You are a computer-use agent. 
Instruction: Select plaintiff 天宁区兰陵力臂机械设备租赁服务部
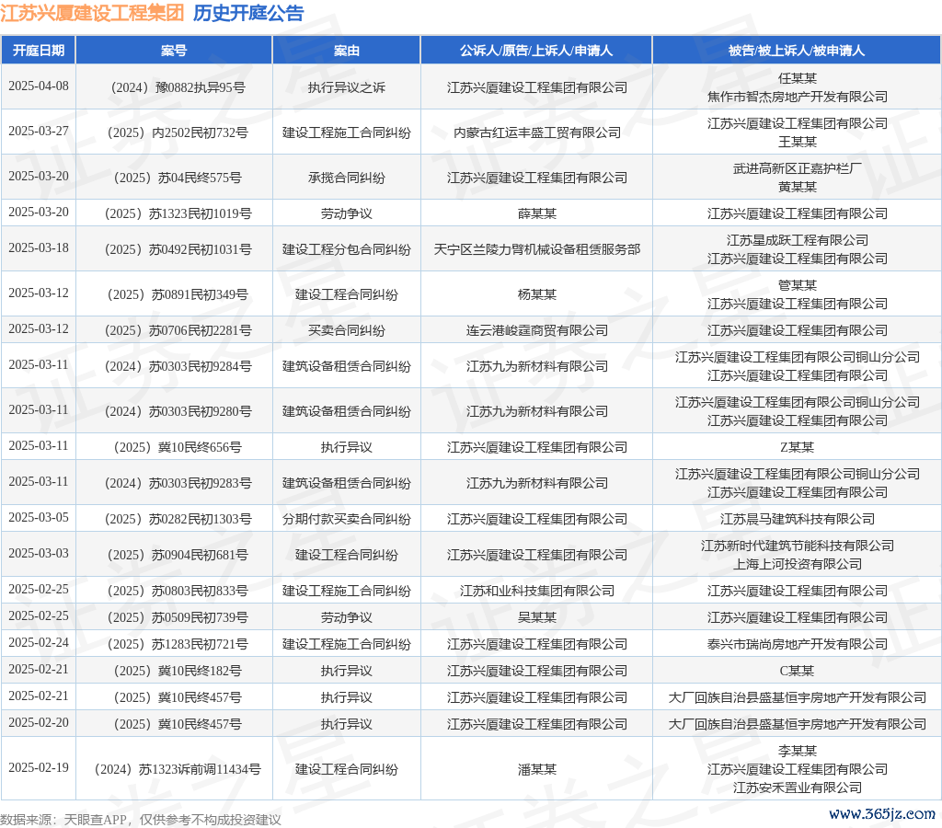537,249
